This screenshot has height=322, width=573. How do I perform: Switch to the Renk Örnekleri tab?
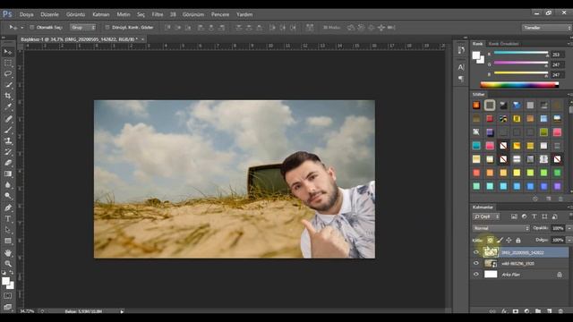(503, 44)
